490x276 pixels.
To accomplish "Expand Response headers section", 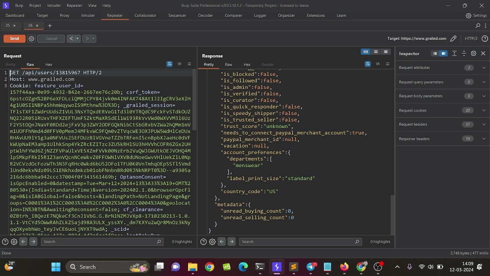I will [x=442, y=138].
